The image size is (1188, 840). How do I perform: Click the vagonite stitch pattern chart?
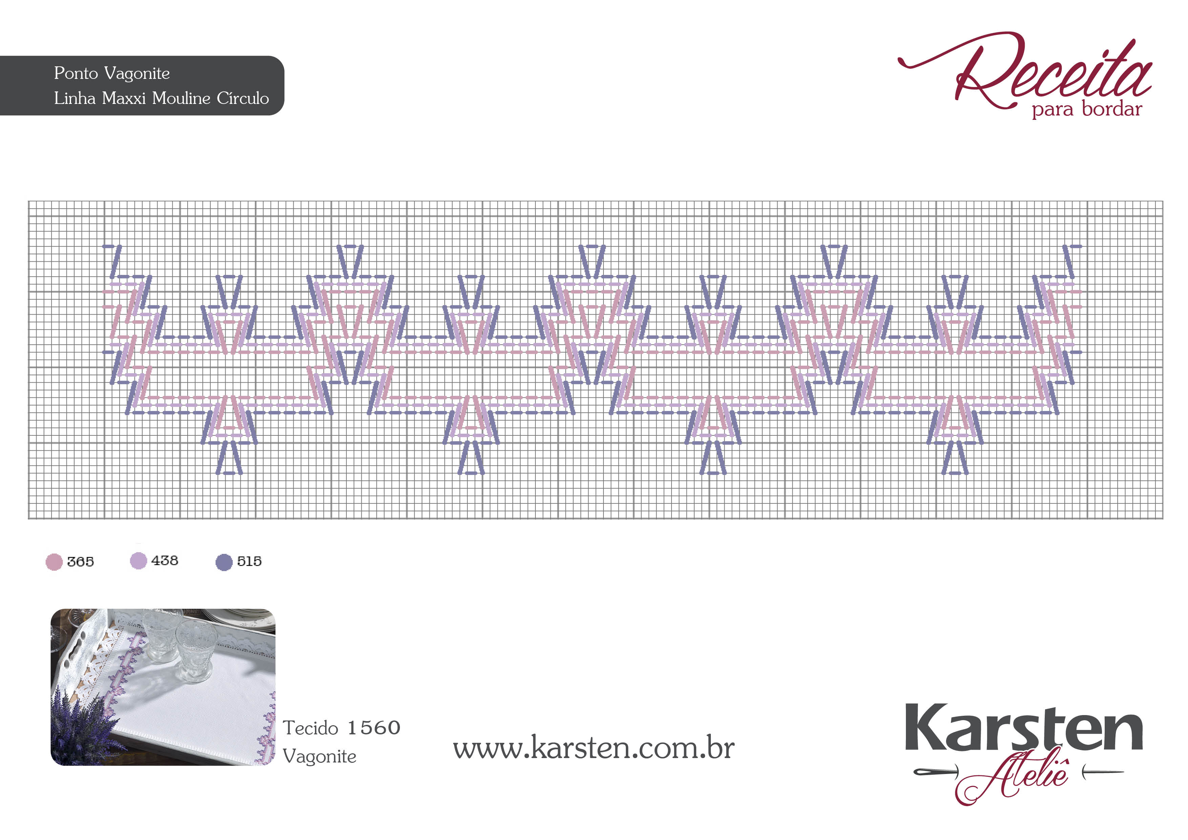tap(596, 360)
